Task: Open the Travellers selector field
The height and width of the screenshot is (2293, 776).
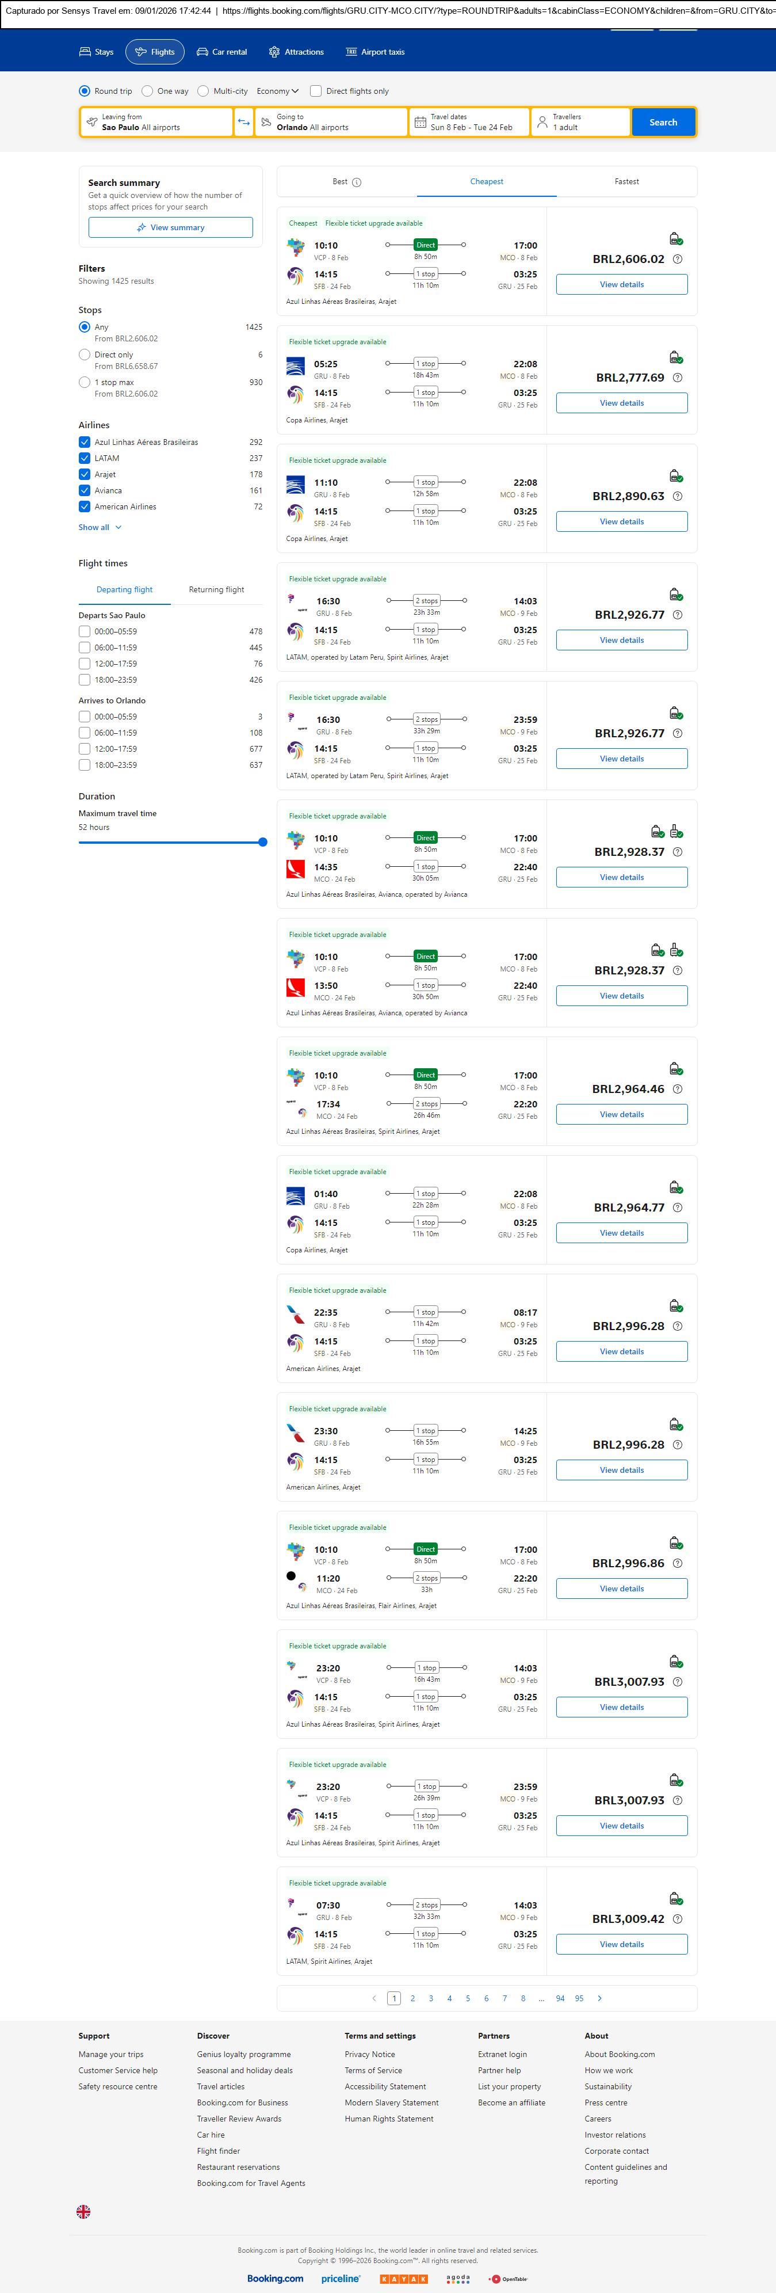Action: [580, 122]
